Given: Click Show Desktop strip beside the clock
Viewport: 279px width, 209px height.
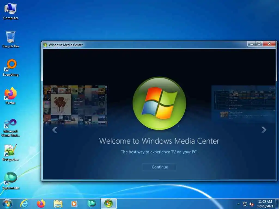Looking at the screenshot, I should (277, 204).
